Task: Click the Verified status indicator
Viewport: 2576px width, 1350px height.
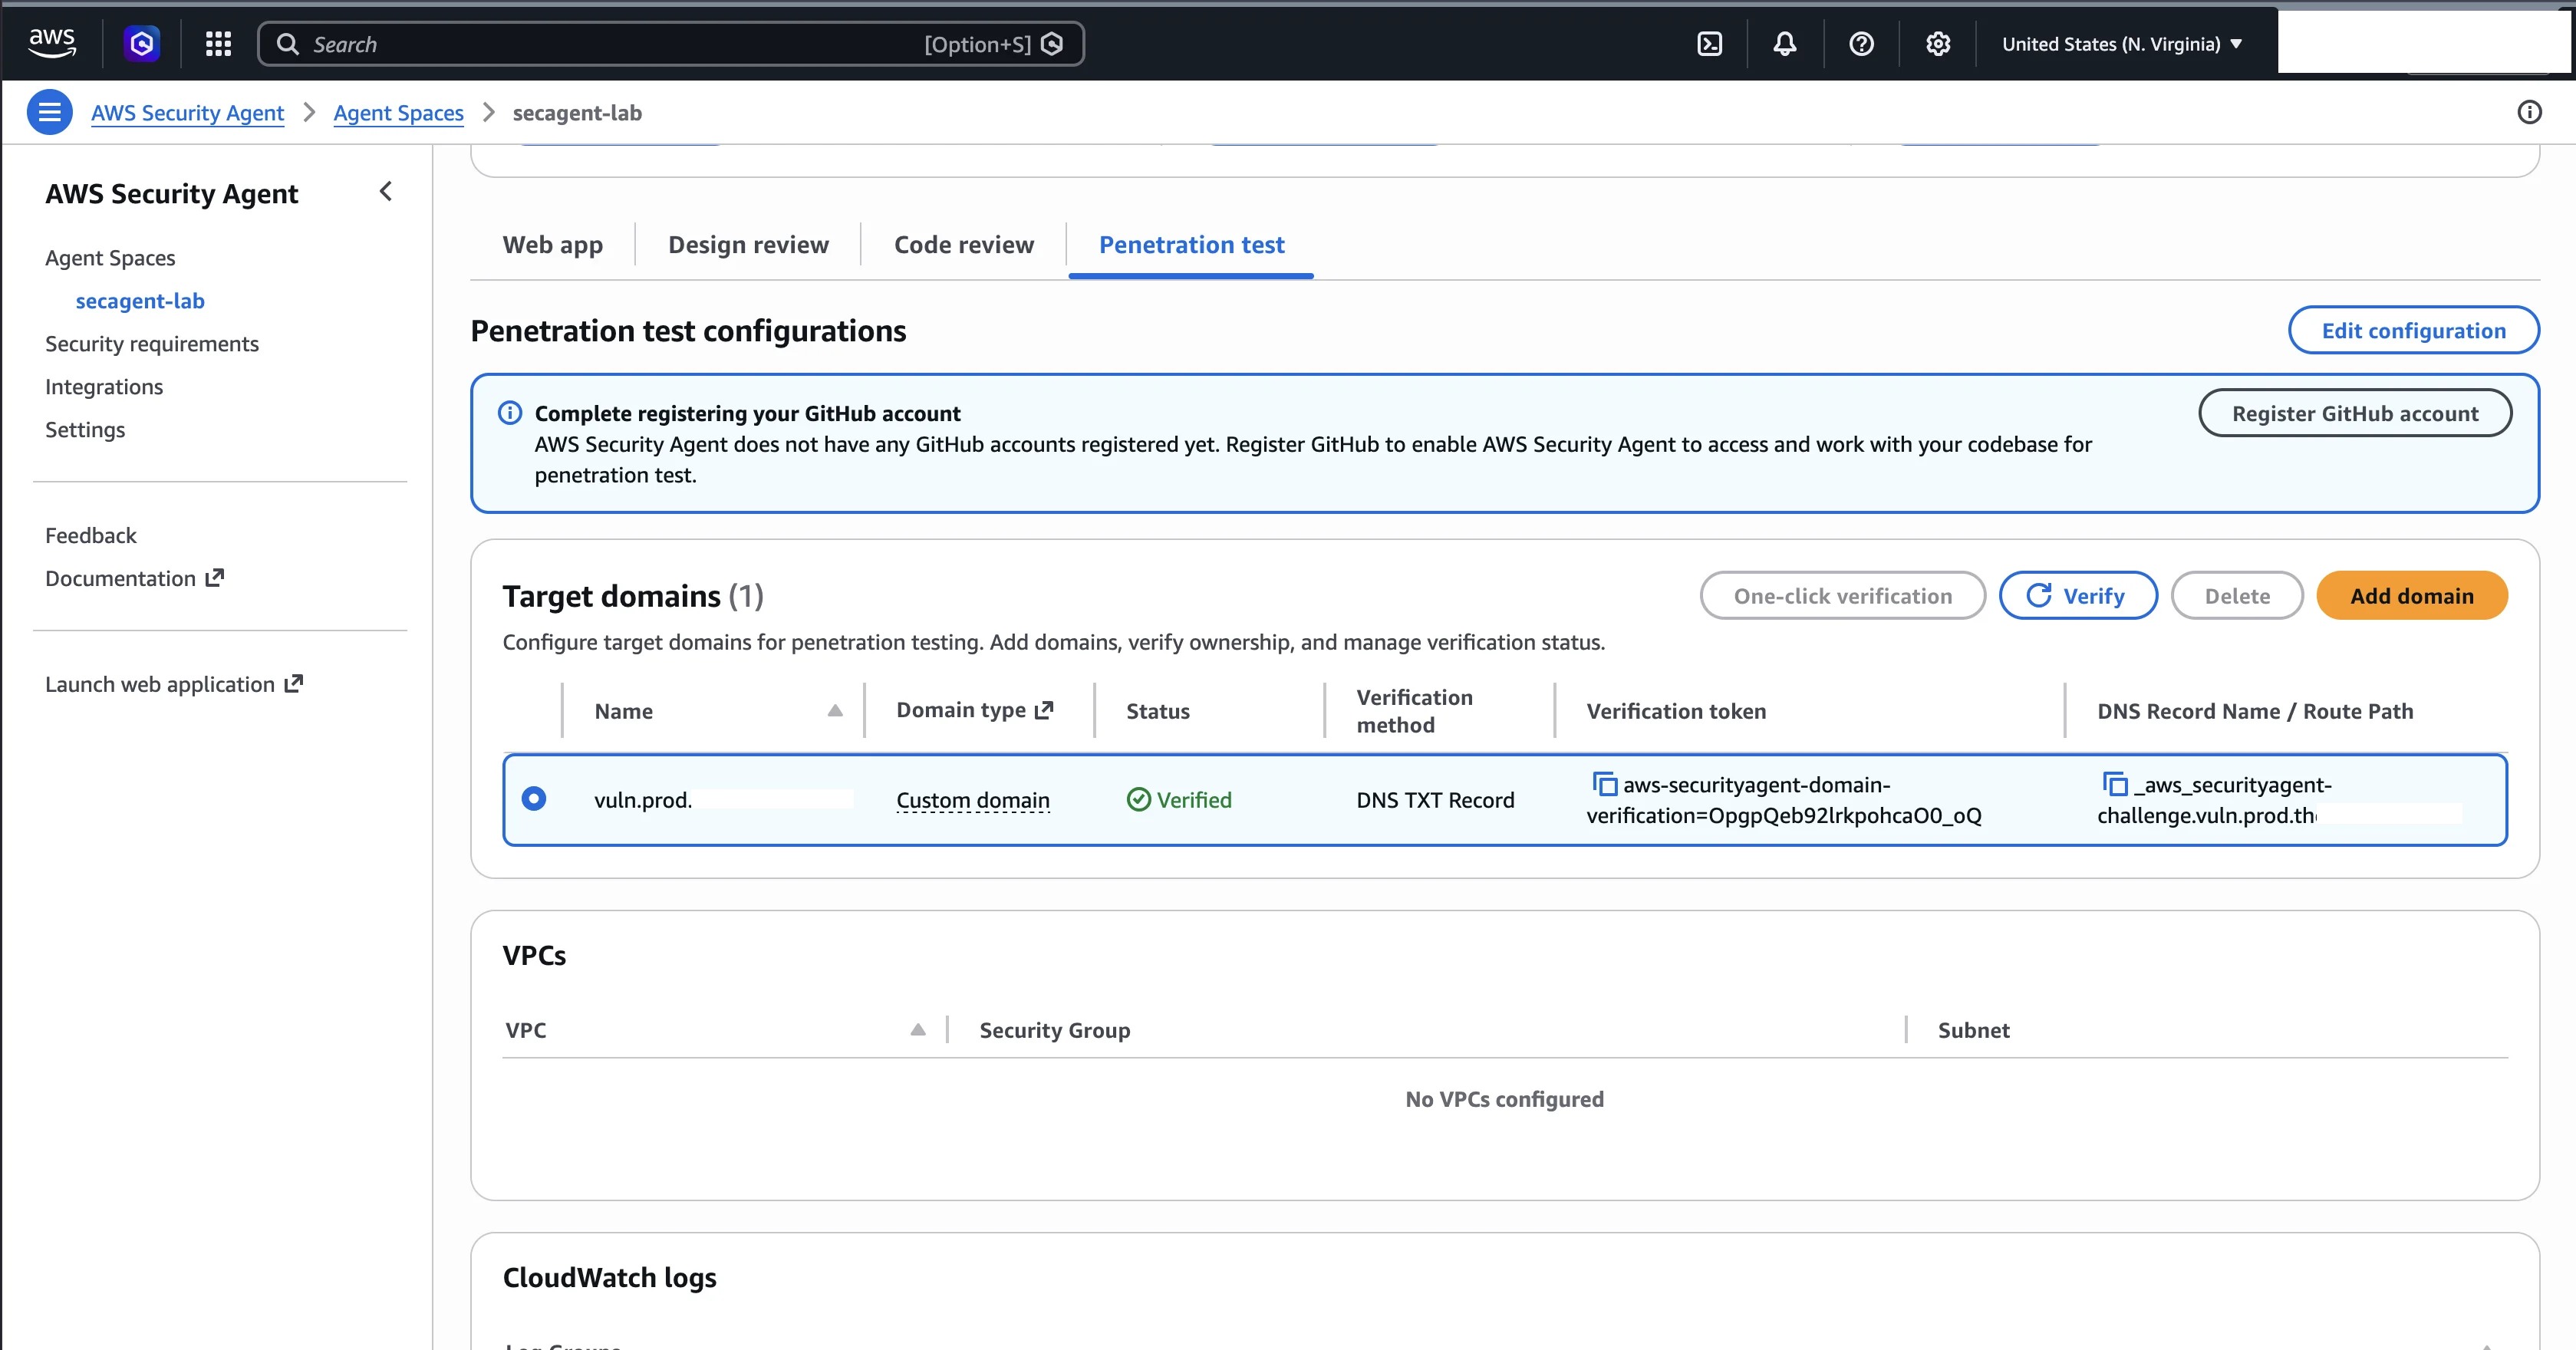Action: (1179, 800)
